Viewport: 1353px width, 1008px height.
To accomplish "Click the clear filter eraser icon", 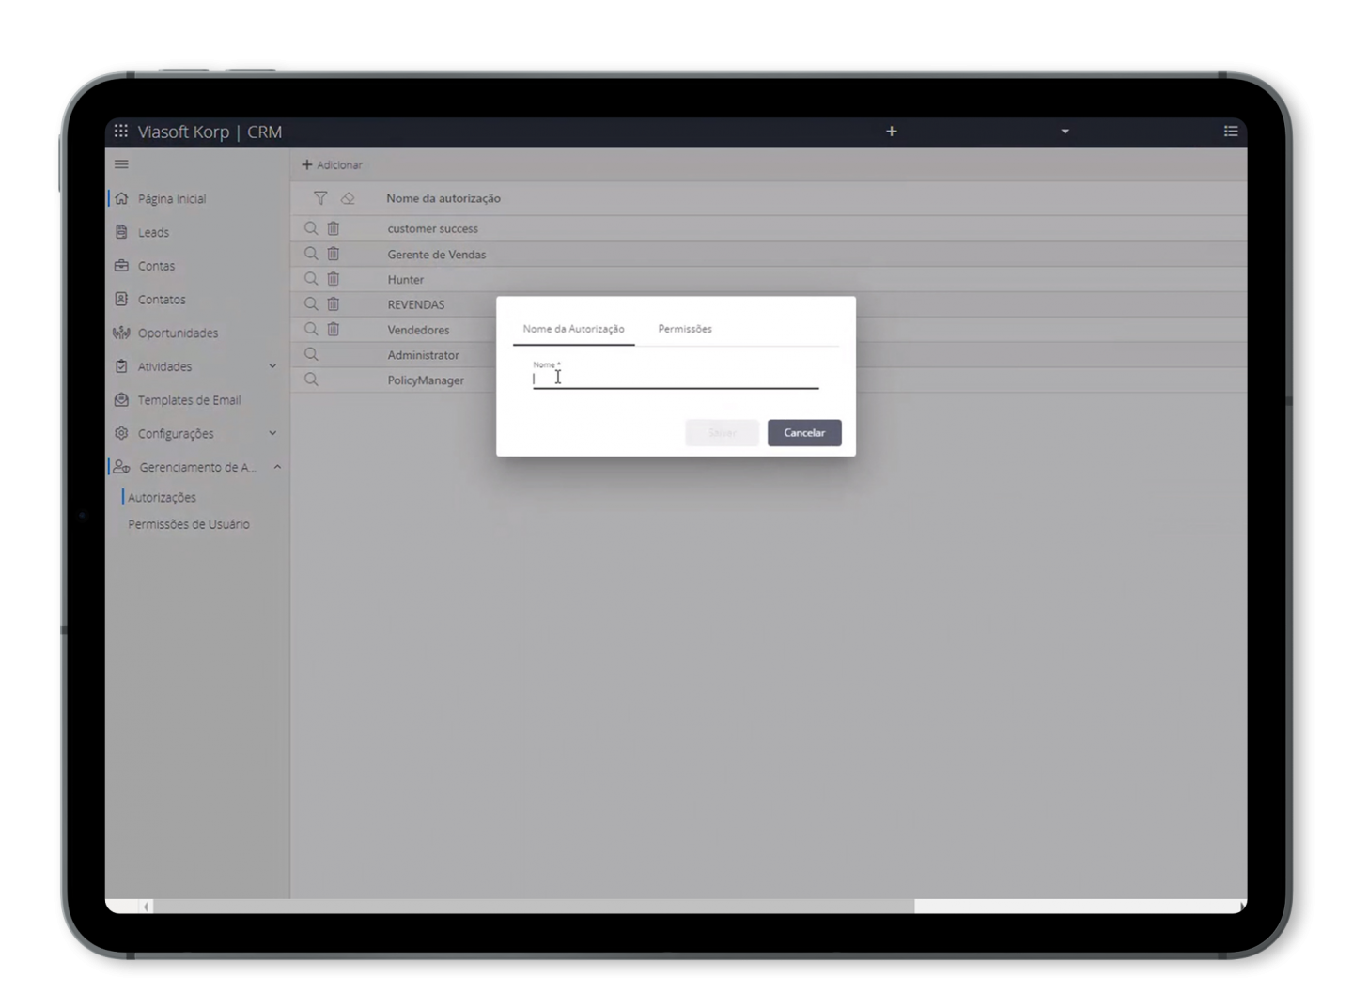I will [x=348, y=198].
